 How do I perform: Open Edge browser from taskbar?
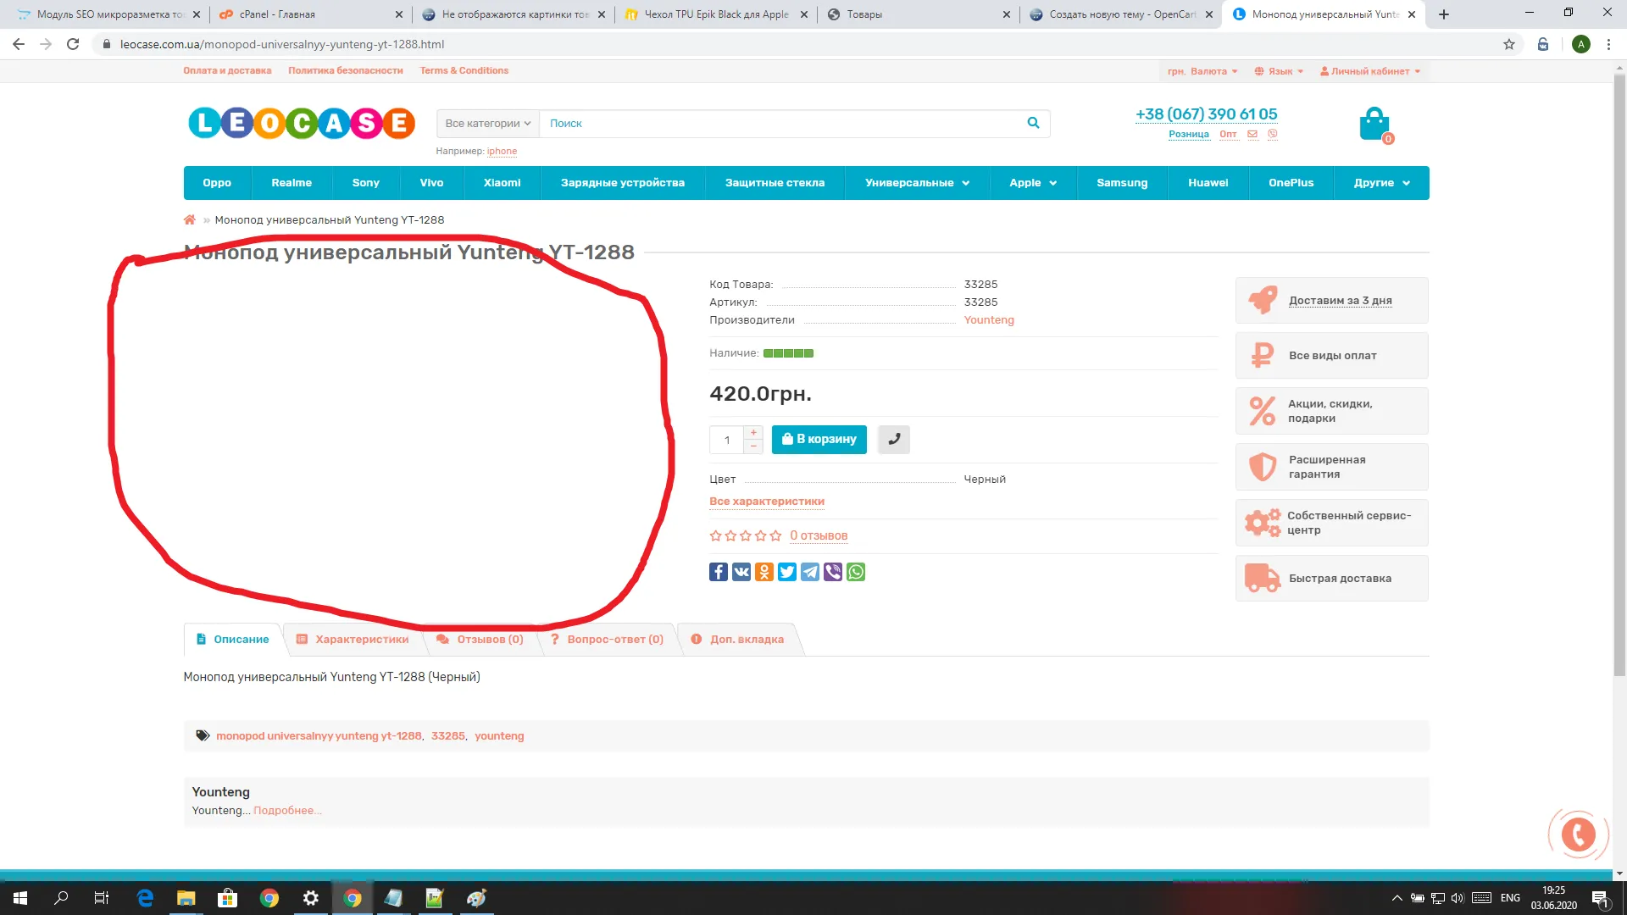pos(145,898)
